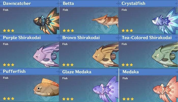
Task: Select the Betta card title bar
Action: pos(89,3)
